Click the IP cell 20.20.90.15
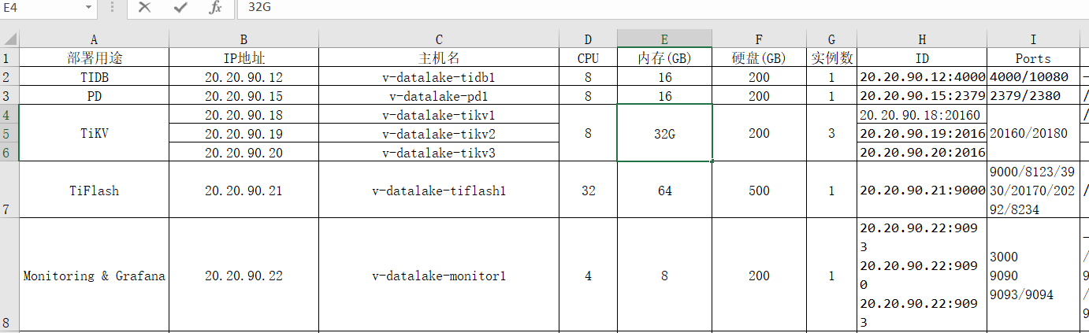Screen dimensions: 1089x333 point(243,96)
